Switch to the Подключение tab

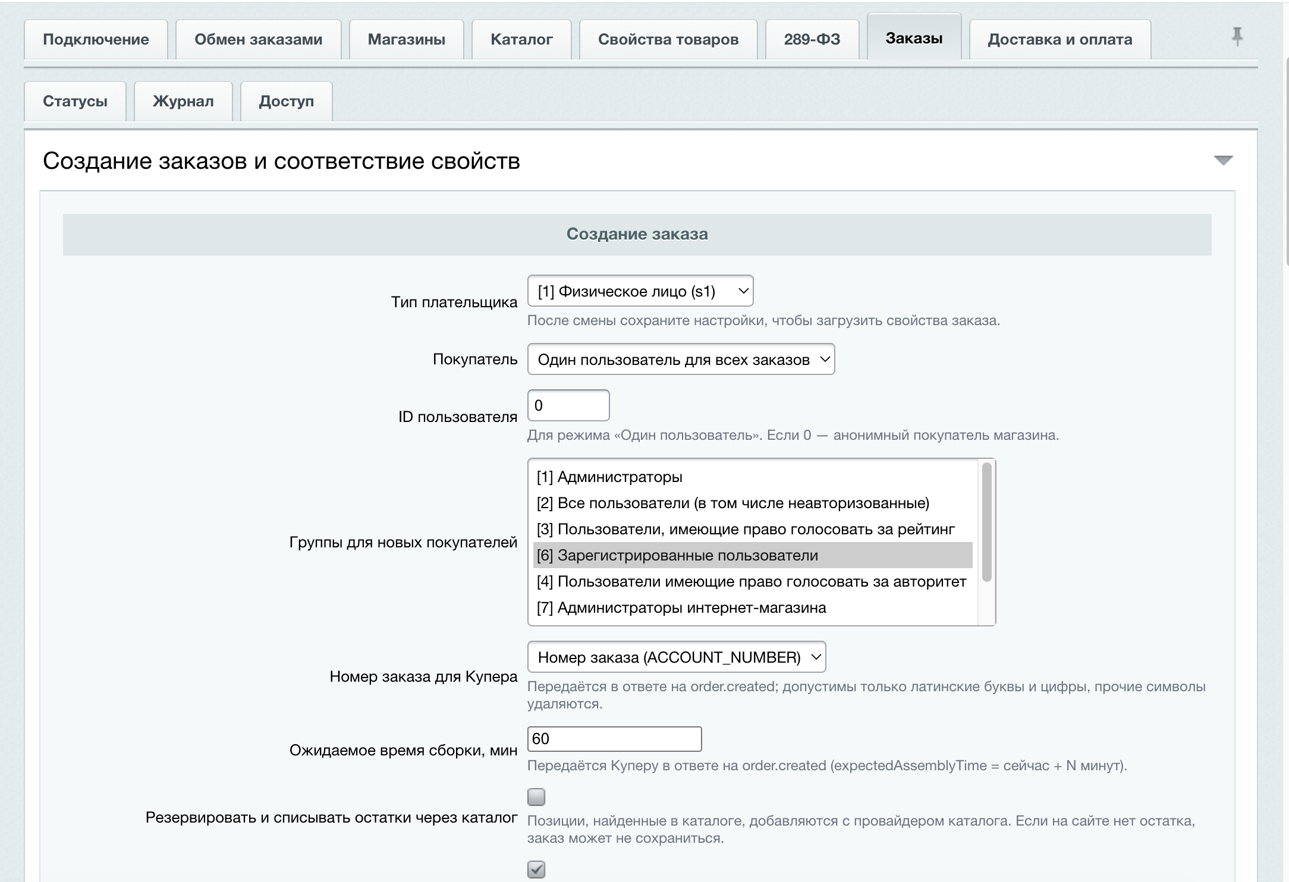pos(96,39)
